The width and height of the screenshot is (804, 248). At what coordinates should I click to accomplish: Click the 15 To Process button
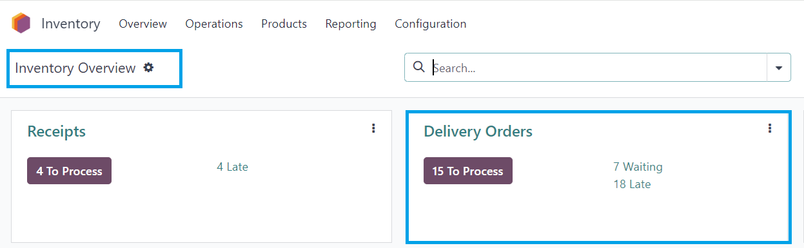point(468,171)
